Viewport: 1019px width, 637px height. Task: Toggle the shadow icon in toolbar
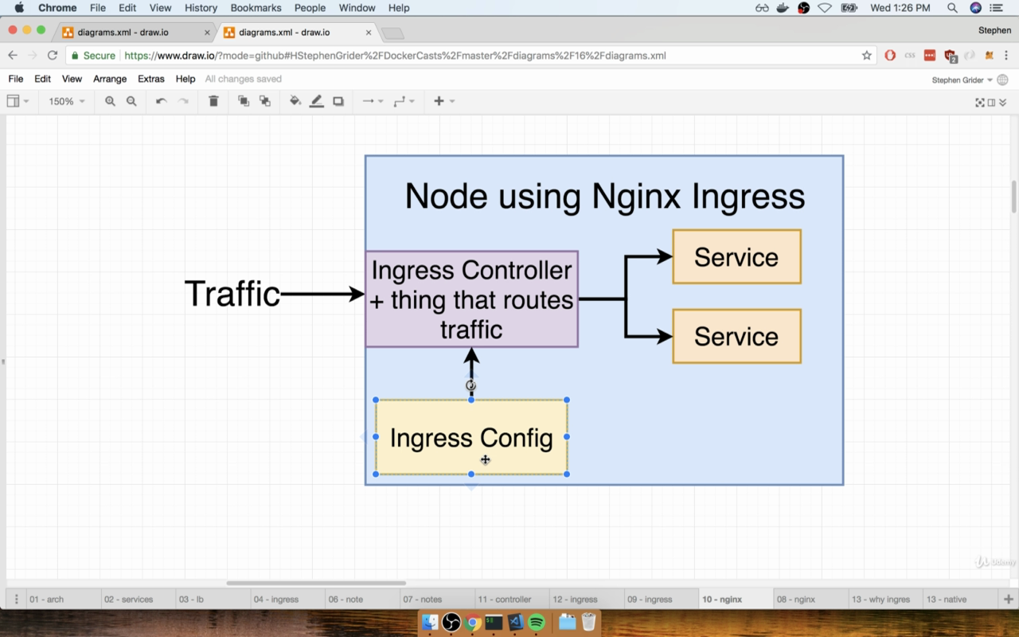coord(338,101)
